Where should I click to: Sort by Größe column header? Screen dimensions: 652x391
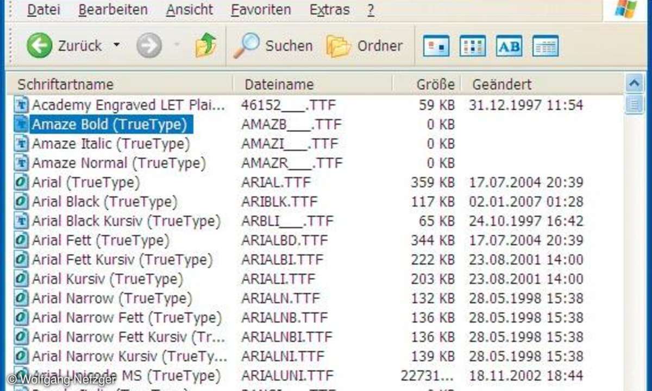(427, 84)
